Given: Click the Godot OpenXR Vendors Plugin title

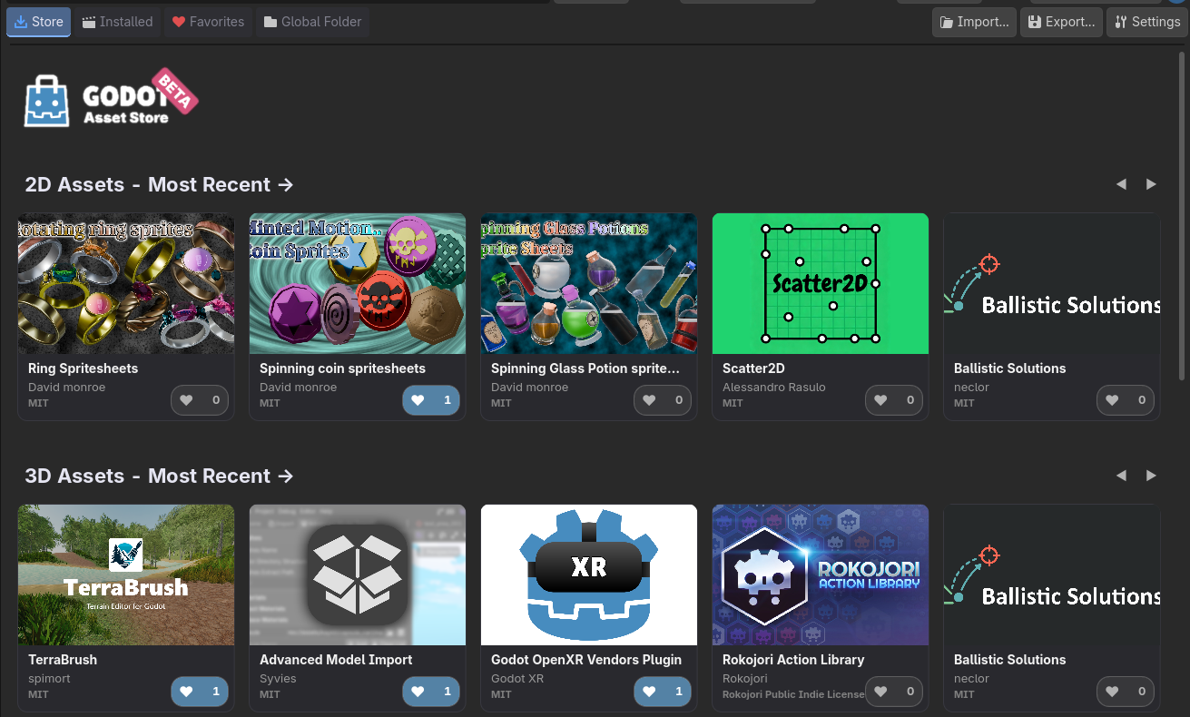Looking at the screenshot, I should pos(586,660).
